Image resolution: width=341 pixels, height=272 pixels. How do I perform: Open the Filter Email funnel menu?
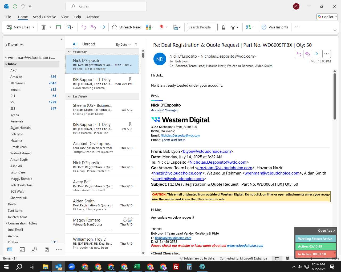coord(234,27)
